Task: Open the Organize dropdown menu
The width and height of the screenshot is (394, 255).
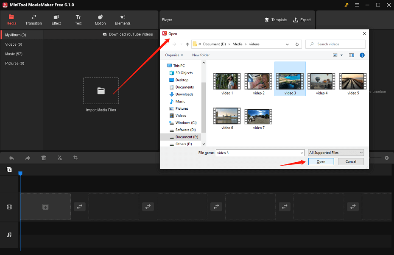Action: point(174,55)
